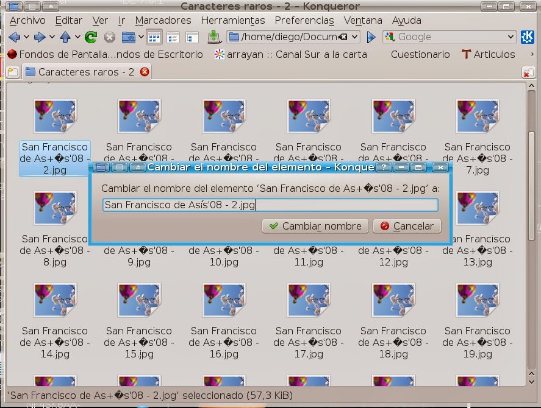This screenshot has width=541, height=408.
Task: Open the Preferencias menu
Action: pyautogui.click(x=304, y=20)
